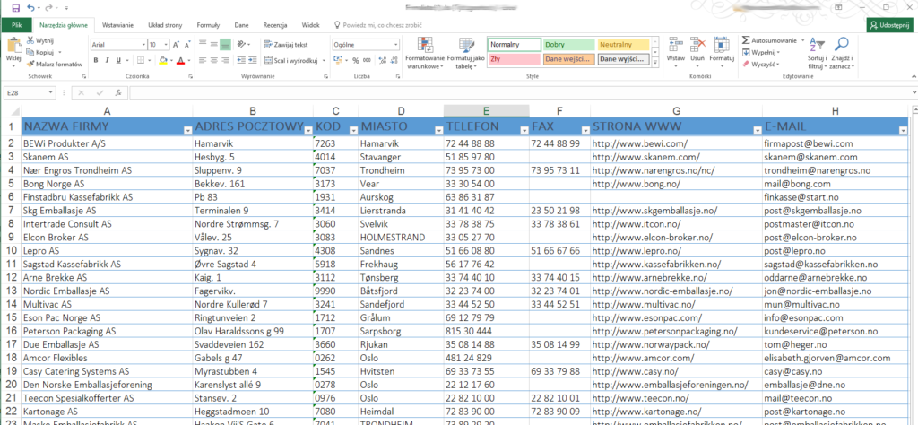This screenshot has width=918, height=425.
Task: Align cell text to vertical middle
Action: pos(213,44)
